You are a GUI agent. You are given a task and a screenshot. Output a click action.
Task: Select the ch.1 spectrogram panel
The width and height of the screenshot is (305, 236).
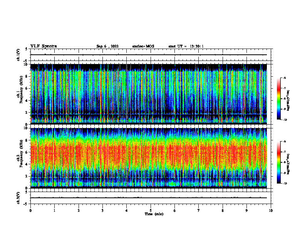pos(149,94)
